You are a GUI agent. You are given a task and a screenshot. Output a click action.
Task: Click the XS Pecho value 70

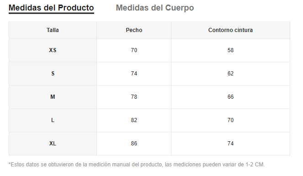coord(134,50)
